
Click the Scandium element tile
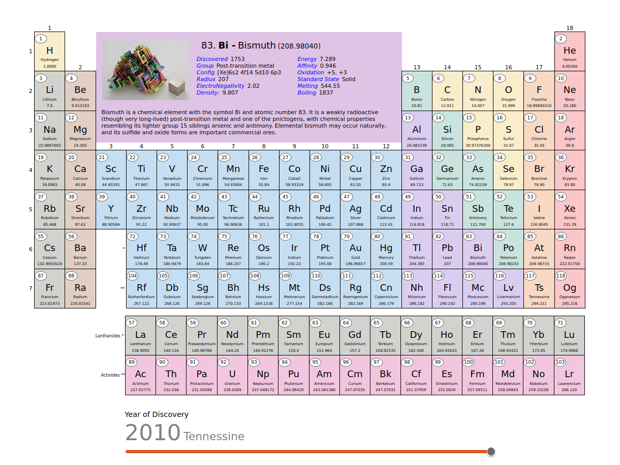(x=111, y=171)
